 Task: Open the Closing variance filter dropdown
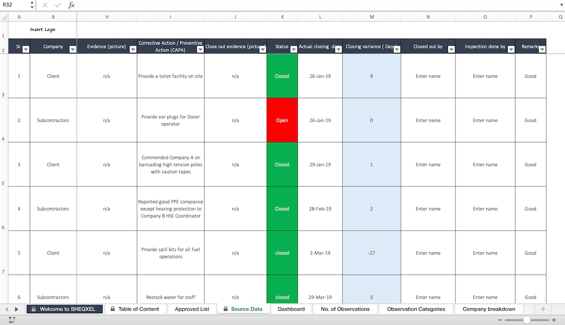pyautogui.click(x=396, y=48)
